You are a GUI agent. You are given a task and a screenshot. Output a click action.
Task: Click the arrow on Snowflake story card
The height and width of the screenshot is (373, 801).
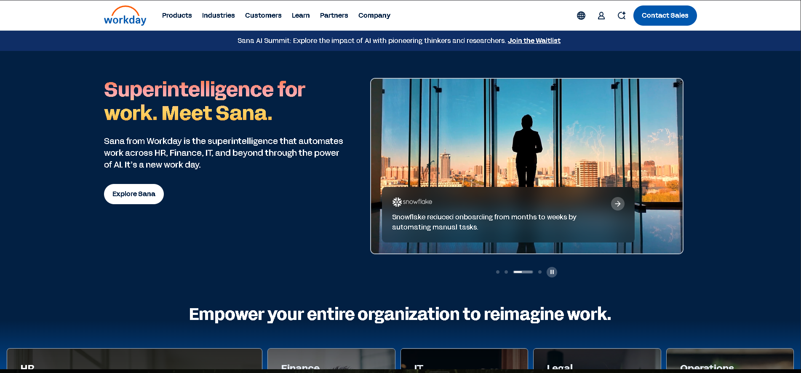618,204
